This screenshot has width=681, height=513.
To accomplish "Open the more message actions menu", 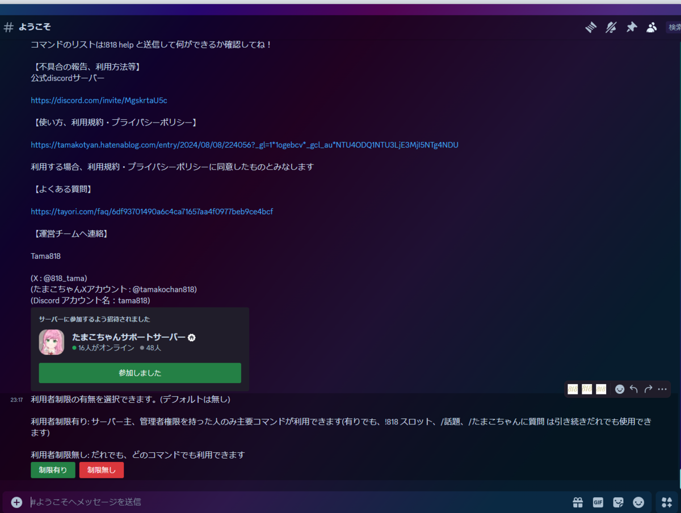I will coord(662,389).
